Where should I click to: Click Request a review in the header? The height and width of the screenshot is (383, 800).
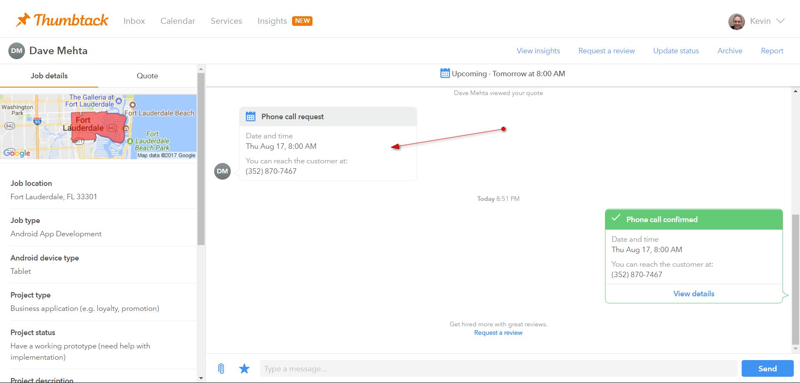(x=607, y=51)
